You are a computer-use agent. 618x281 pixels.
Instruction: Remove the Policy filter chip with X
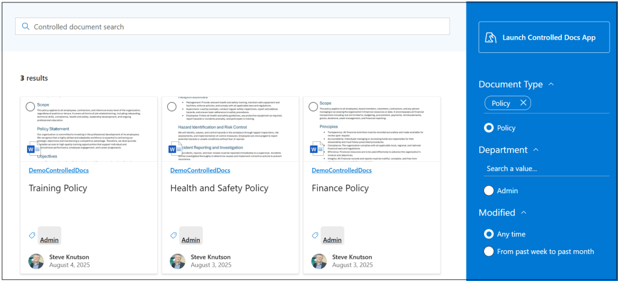523,103
